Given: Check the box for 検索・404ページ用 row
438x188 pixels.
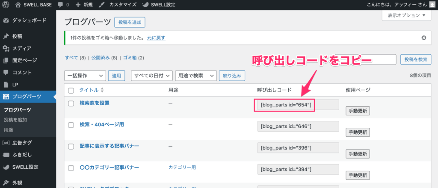Looking at the screenshot, I should pos(71,125).
